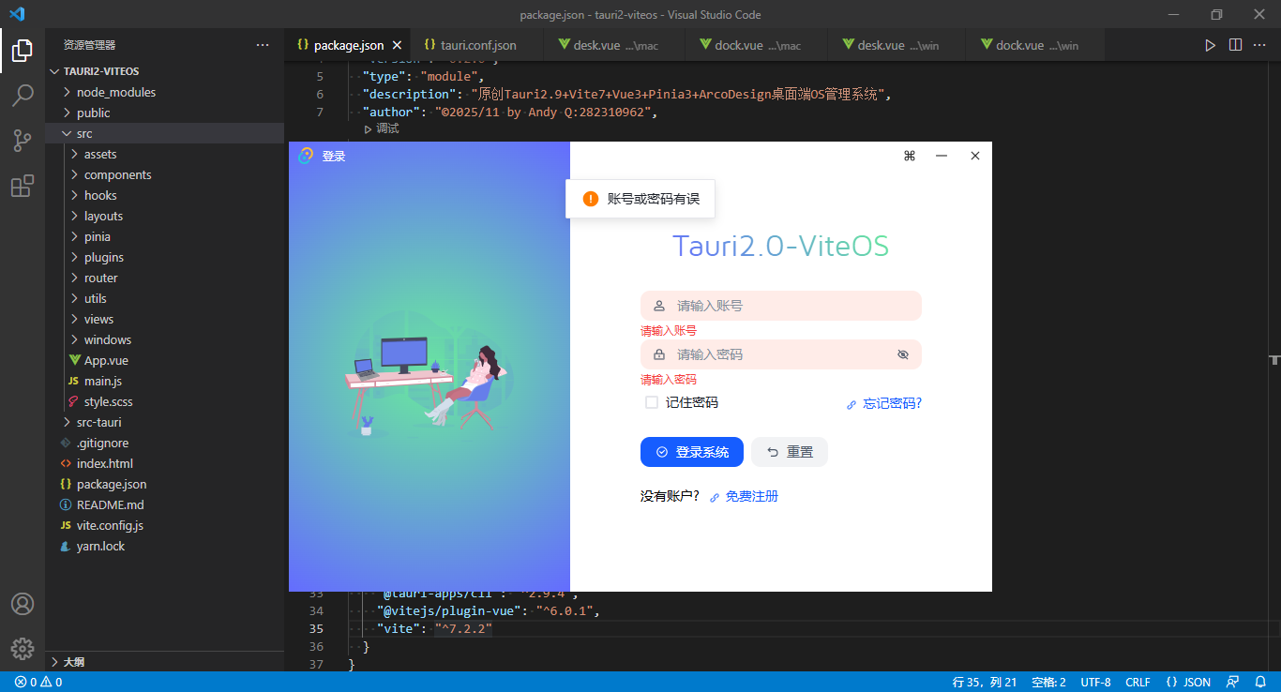Click the 调试 debug codelens
This screenshot has height=692, width=1281.
click(382, 128)
